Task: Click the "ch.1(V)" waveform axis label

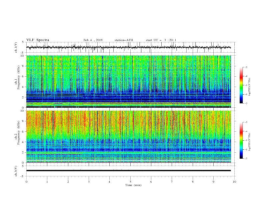Action: (16, 47)
